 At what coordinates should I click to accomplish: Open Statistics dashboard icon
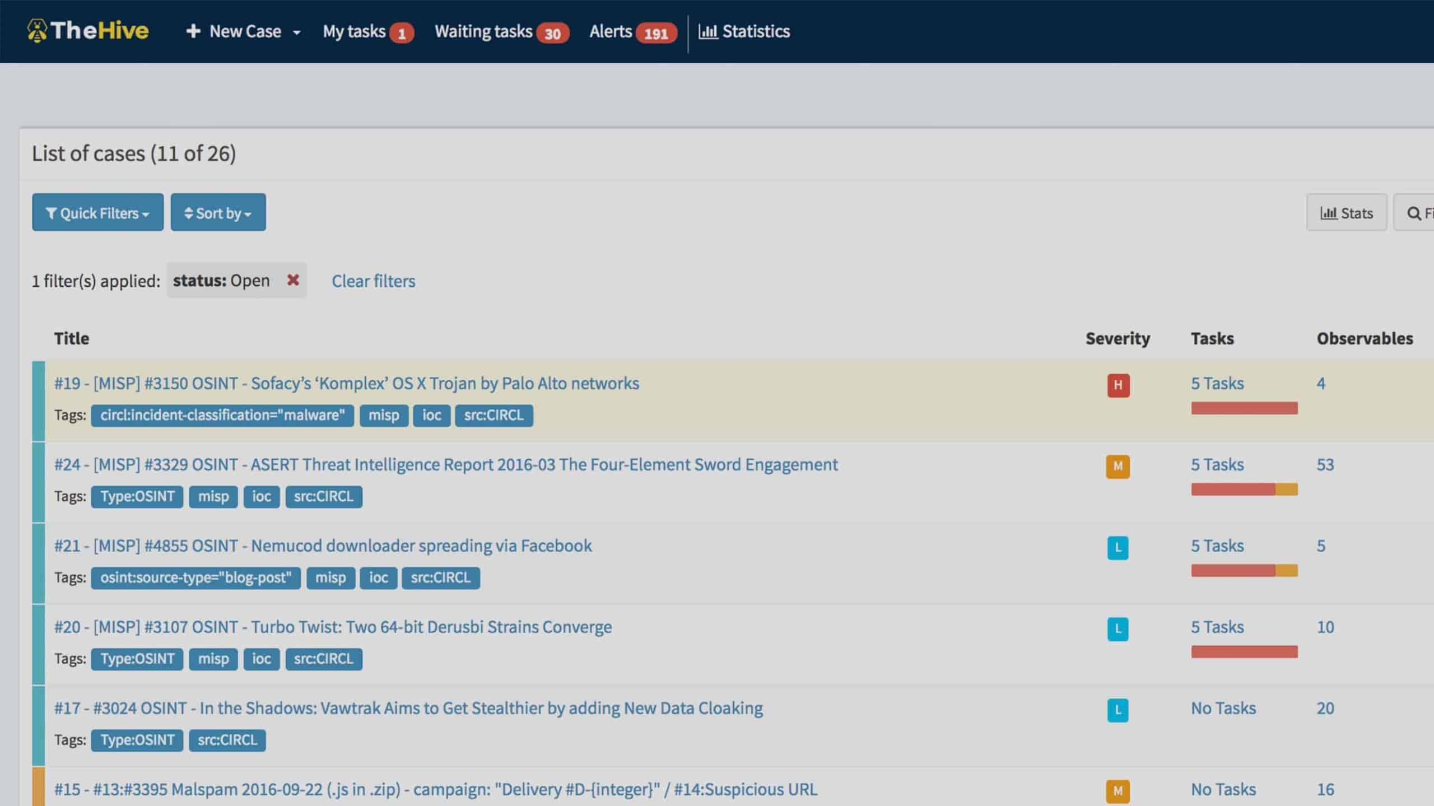(x=707, y=31)
